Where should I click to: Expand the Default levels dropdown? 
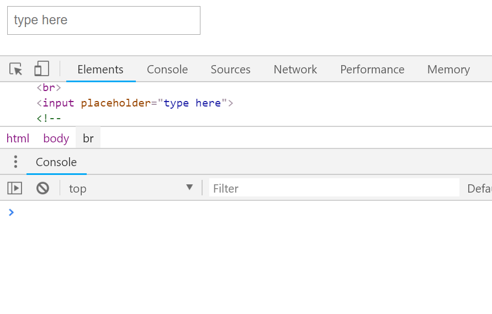[479, 188]
